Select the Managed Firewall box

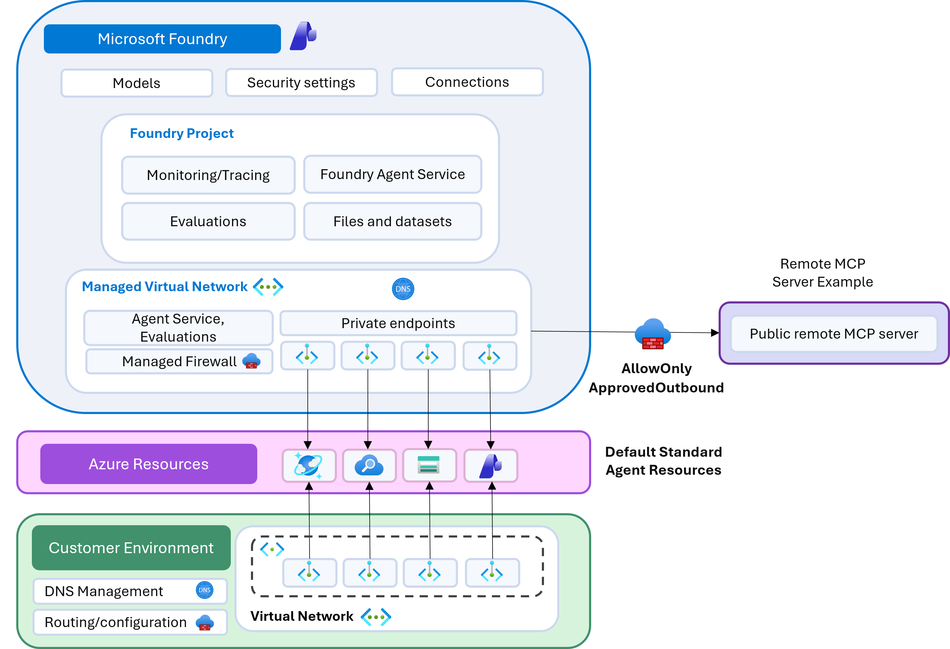[x=179, y=361]
